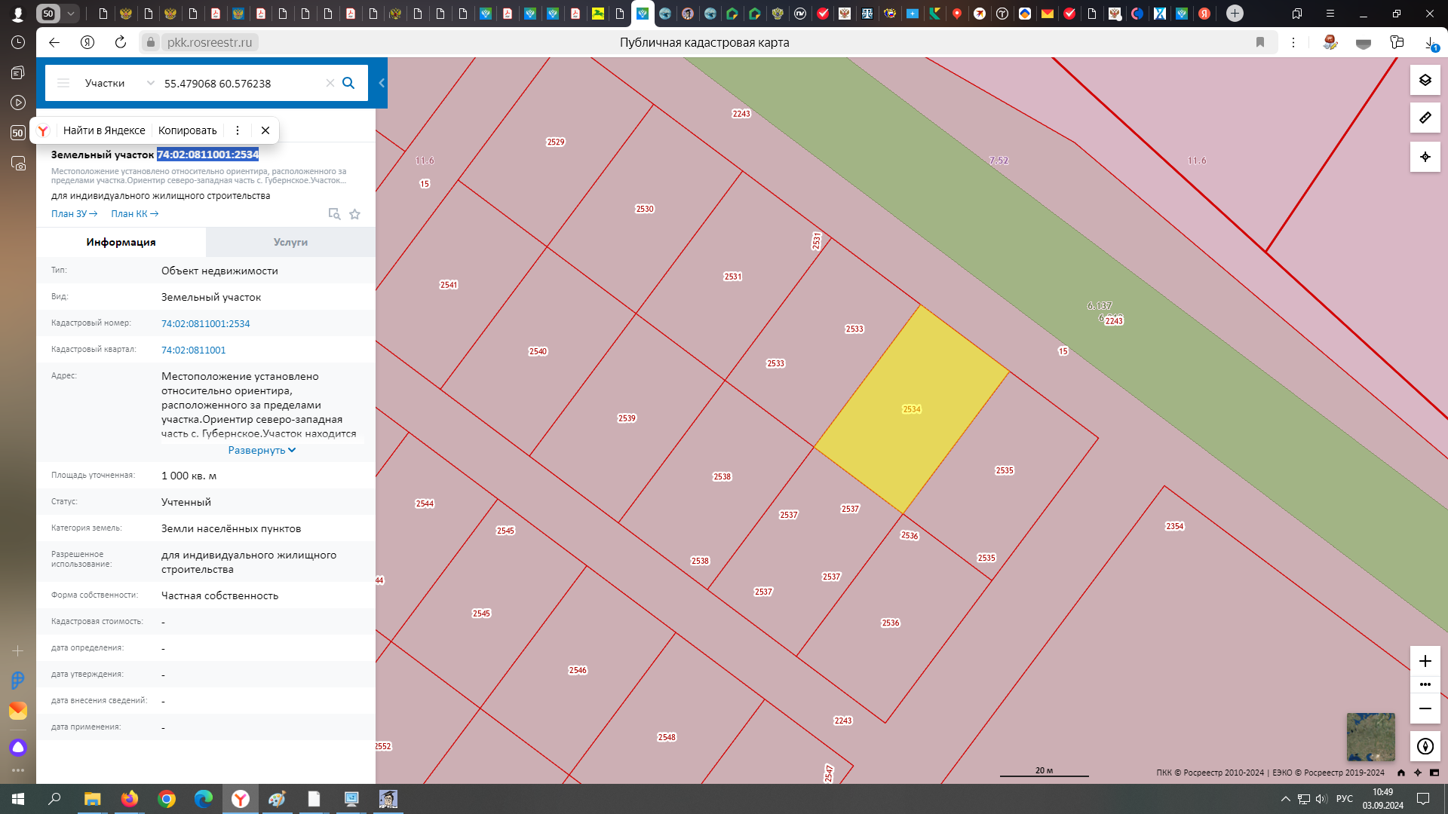Switch to the Услуги tab
Image resolution: width=1448 pixels, height=814 pixels.
290,242
